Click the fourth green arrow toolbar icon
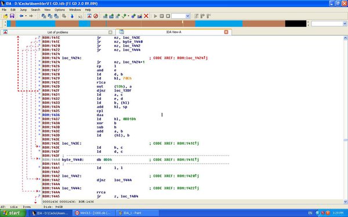 (124, 16)
